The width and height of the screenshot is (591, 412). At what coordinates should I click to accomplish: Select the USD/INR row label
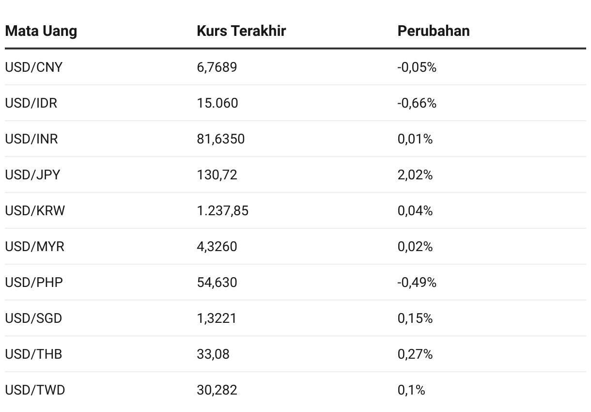(31, 139)
